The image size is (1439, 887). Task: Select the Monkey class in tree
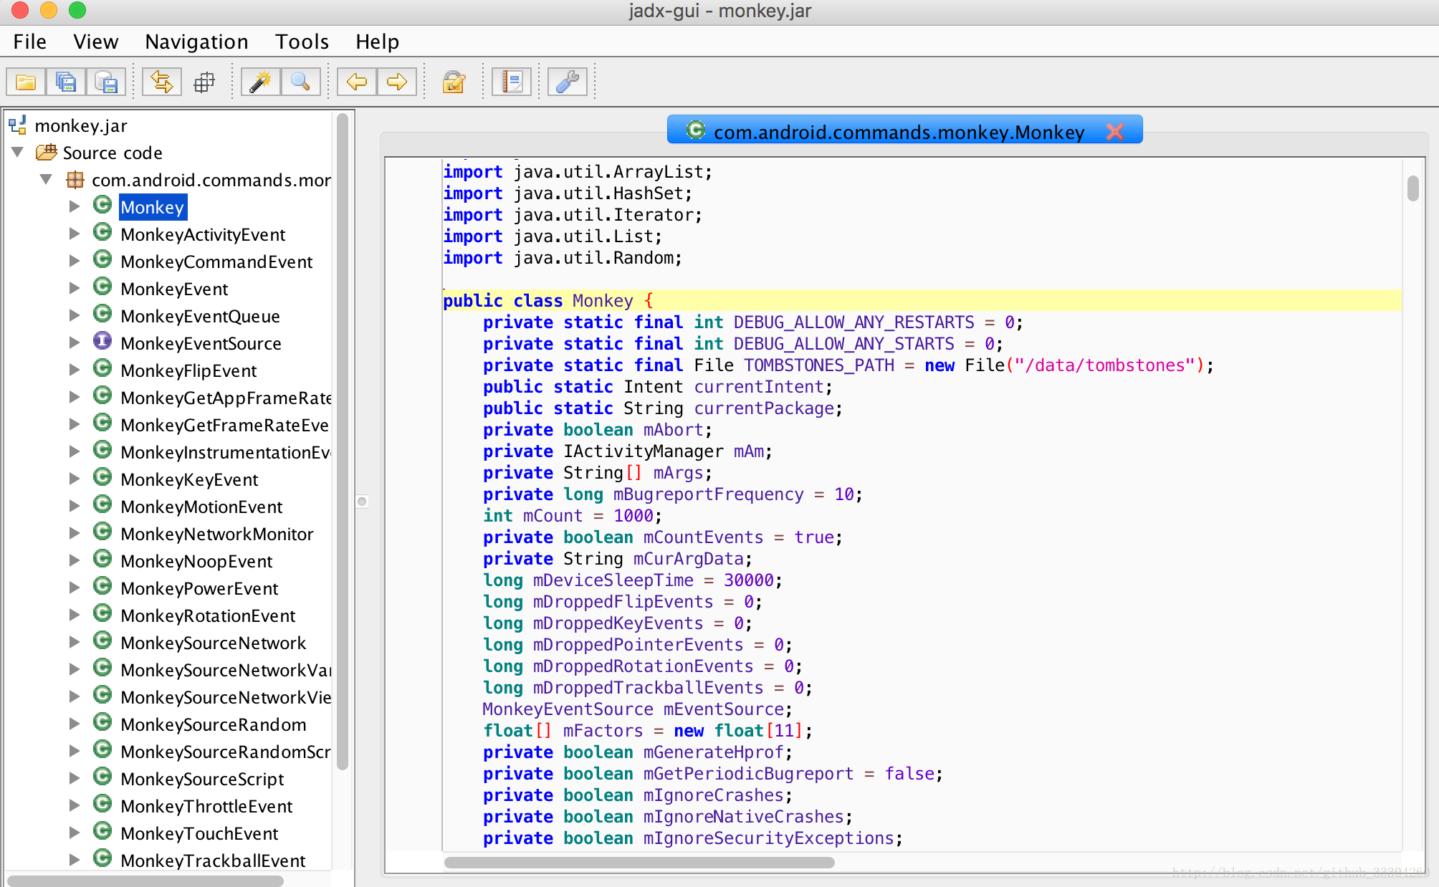click(153, 207)
